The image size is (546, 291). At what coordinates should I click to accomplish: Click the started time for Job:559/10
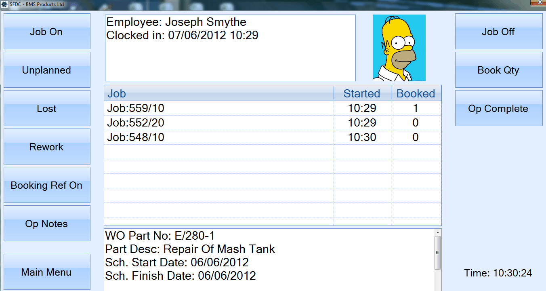coord(362,108)
